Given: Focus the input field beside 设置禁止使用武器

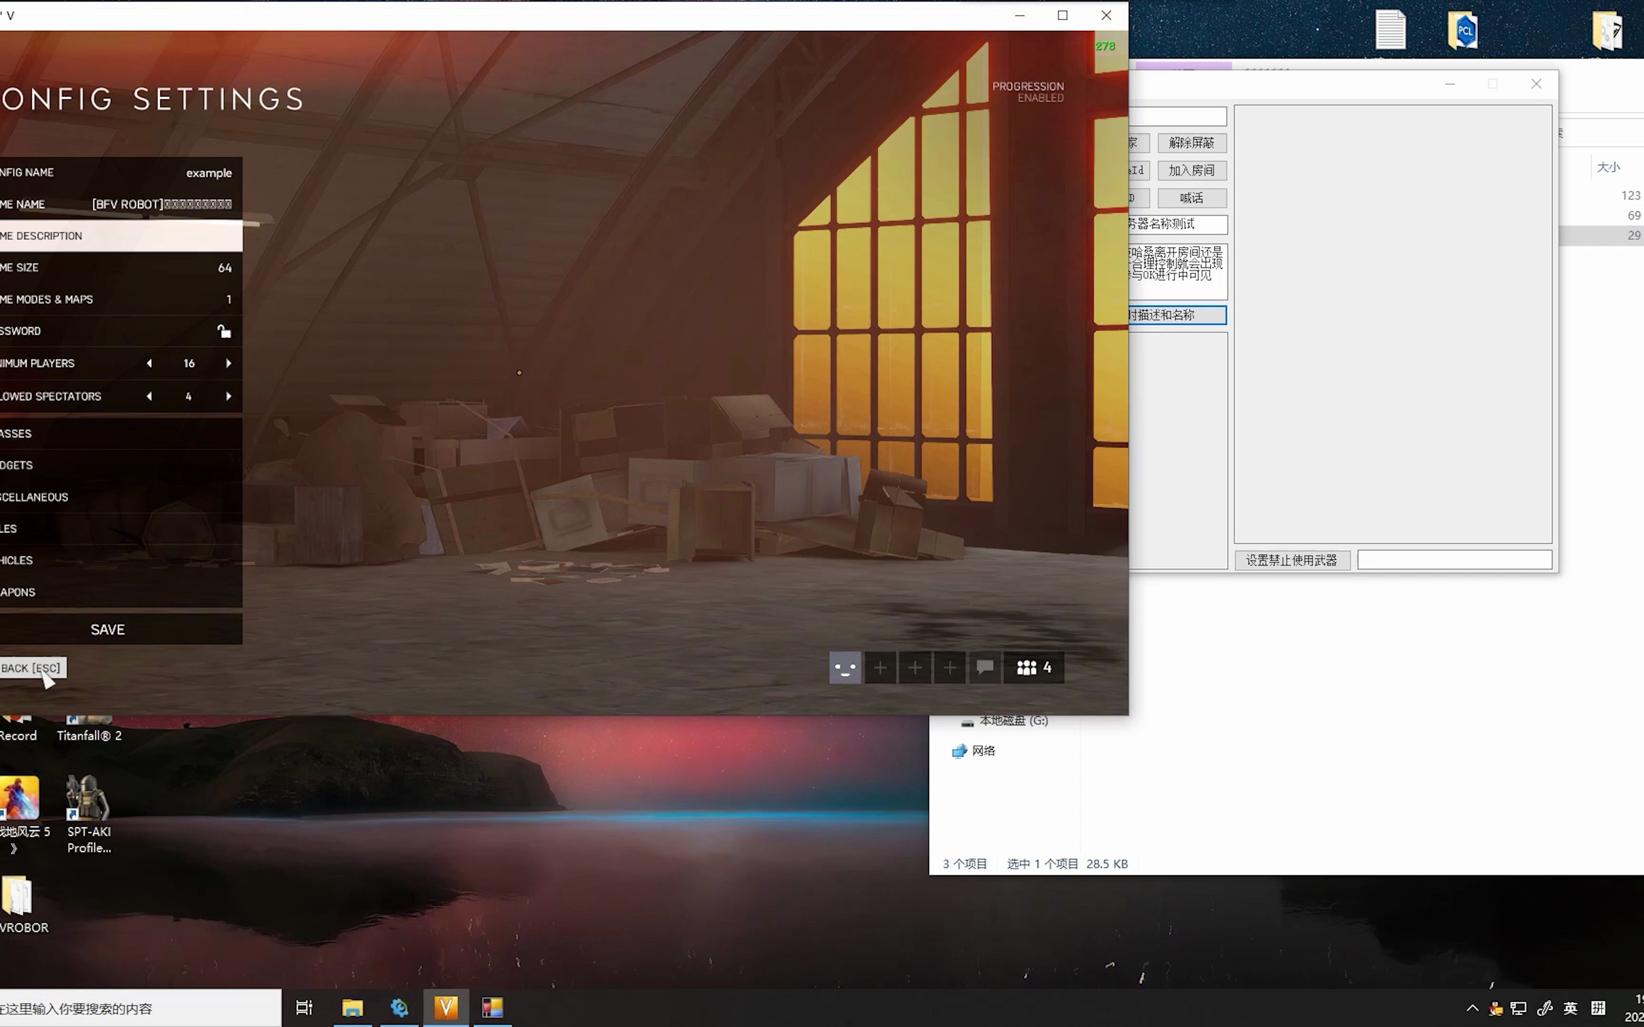Looking at the screenshot, I should coord(1455,561).
